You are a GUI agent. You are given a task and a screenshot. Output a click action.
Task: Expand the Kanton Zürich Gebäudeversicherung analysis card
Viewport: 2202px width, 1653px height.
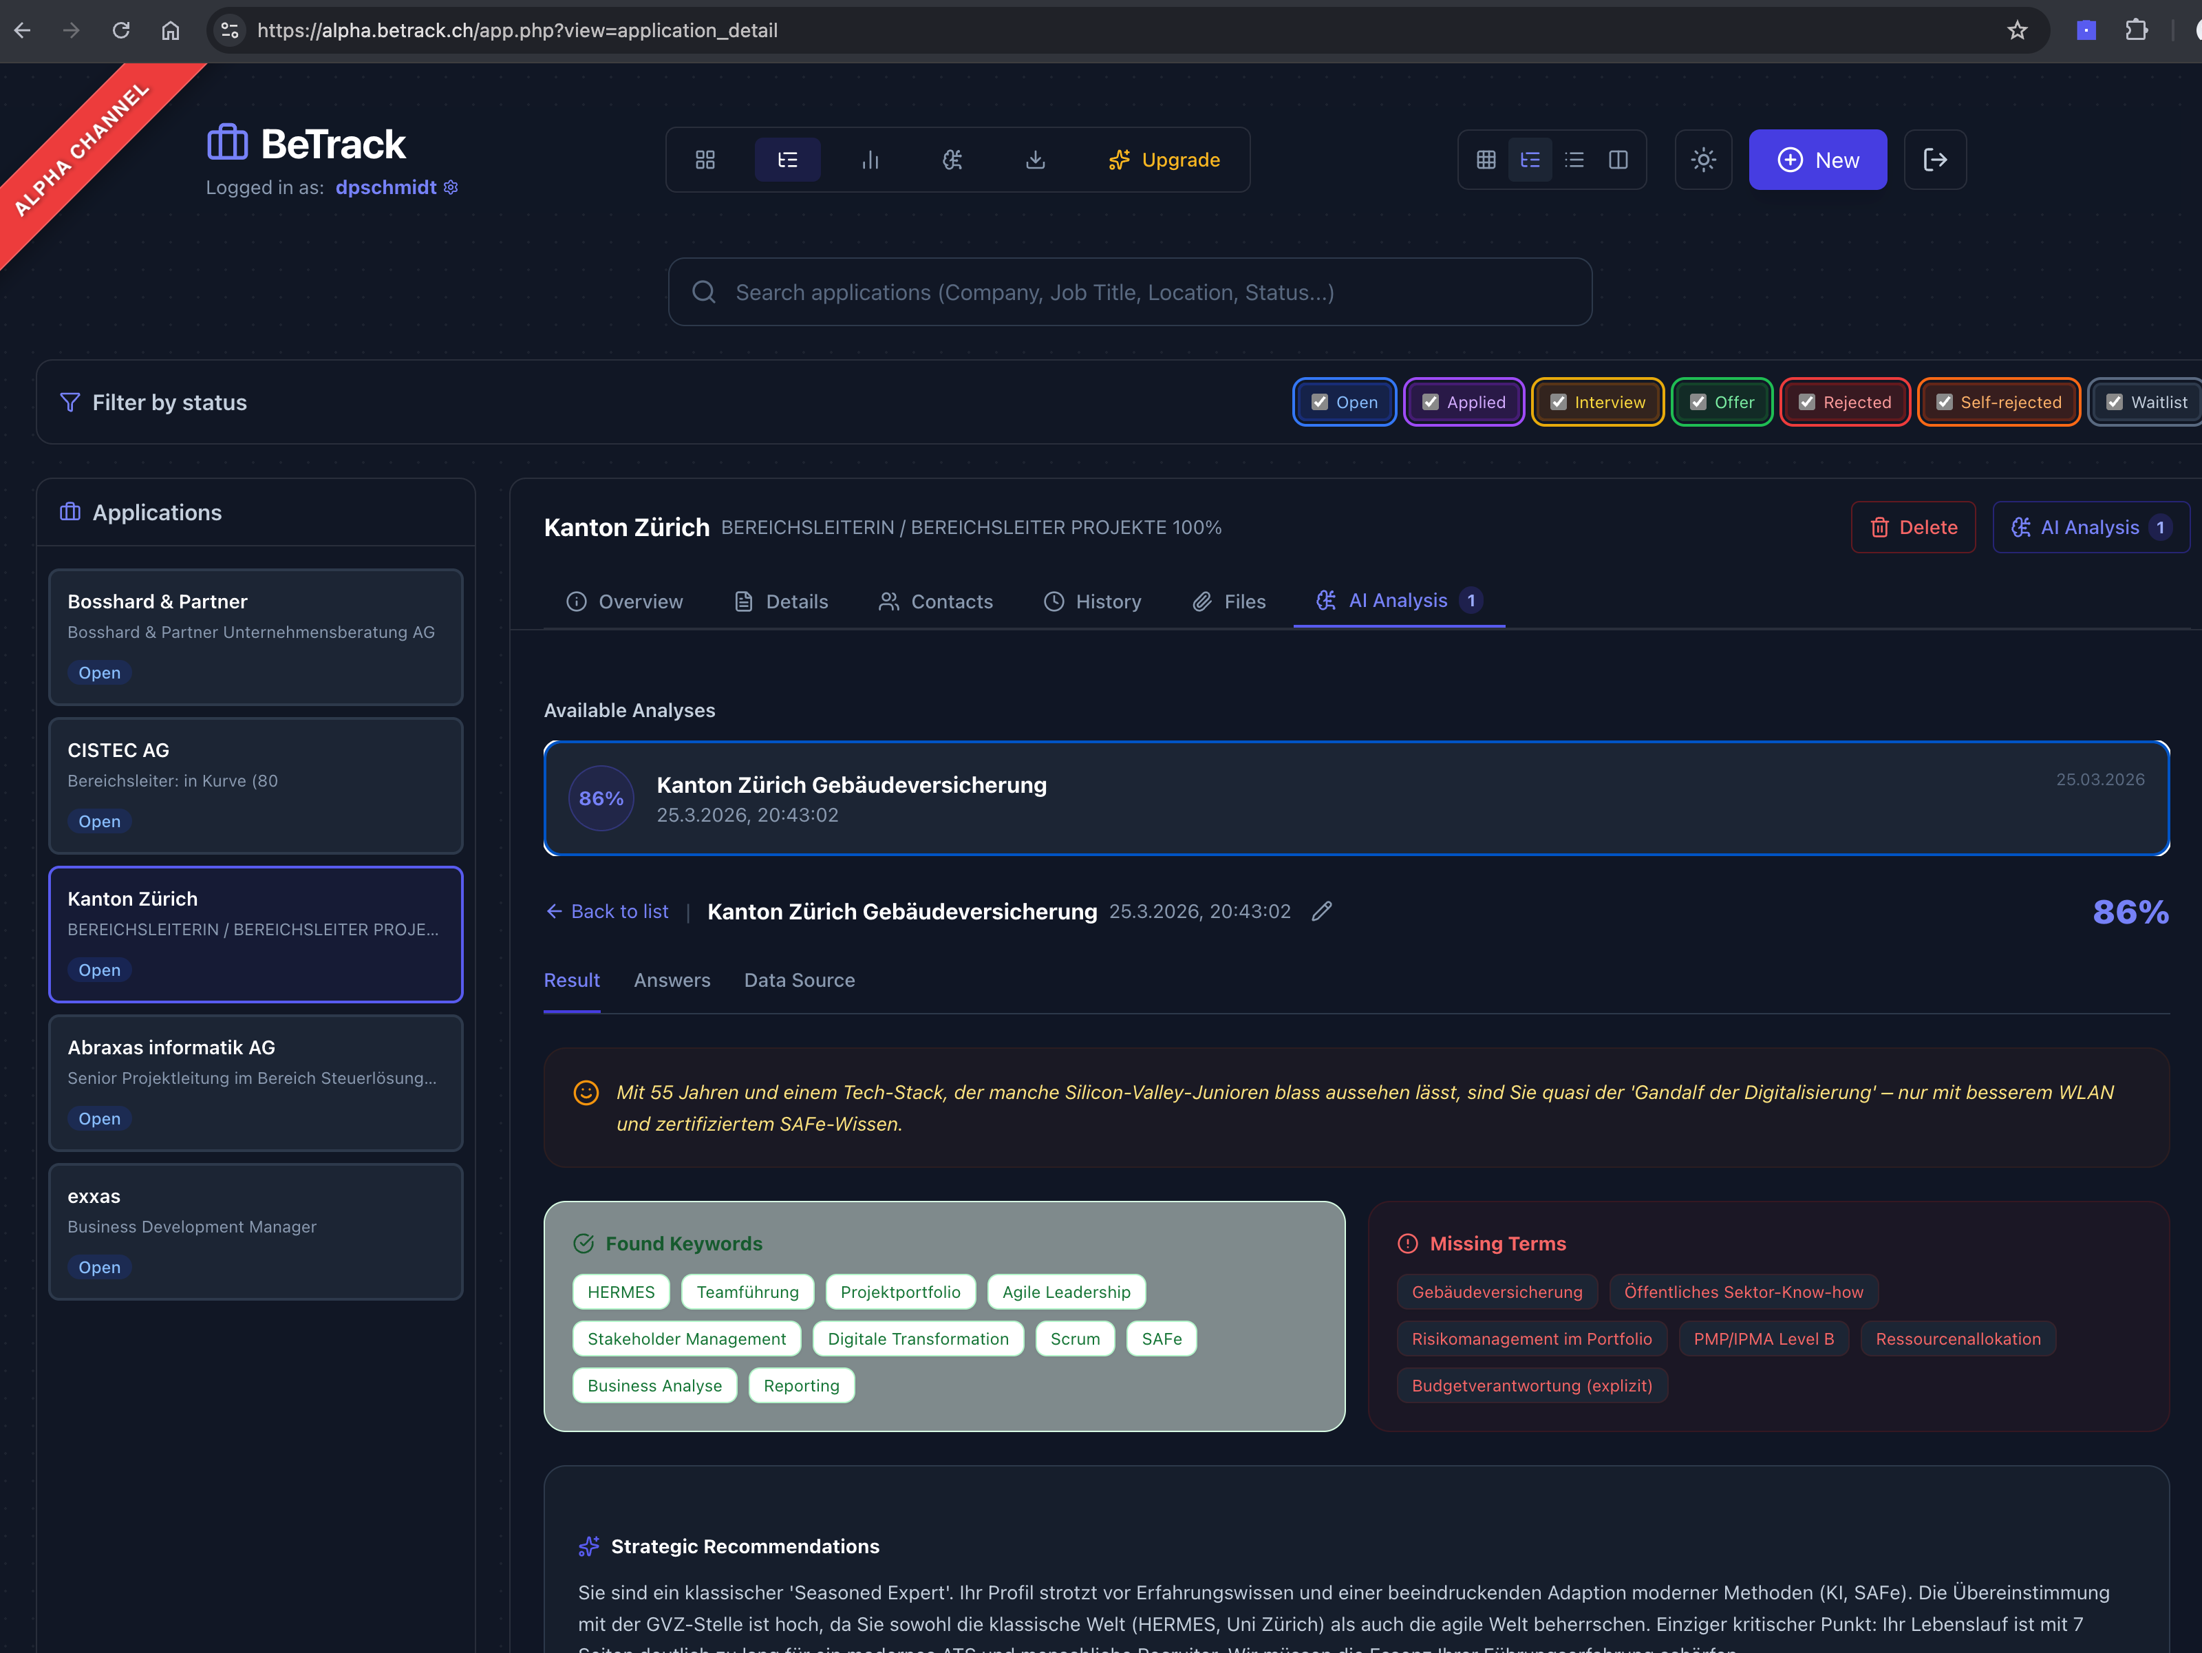[1354, 798]
